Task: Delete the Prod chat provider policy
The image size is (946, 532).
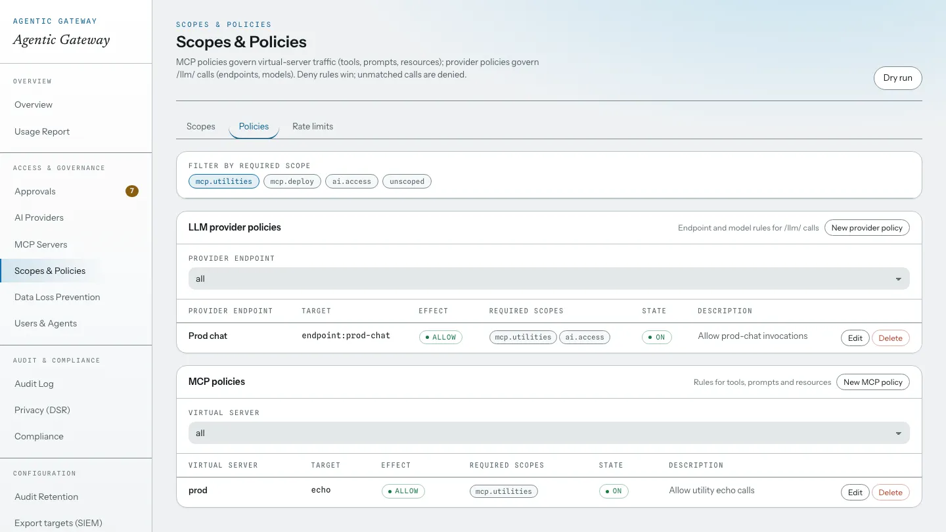Action: [891, 338]
